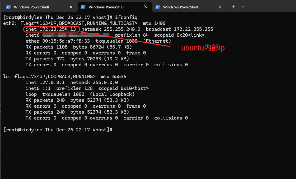296x179 pixels.
Task: Switch to the active Windows PowerShell tab
Action: [x=115, y=7]
